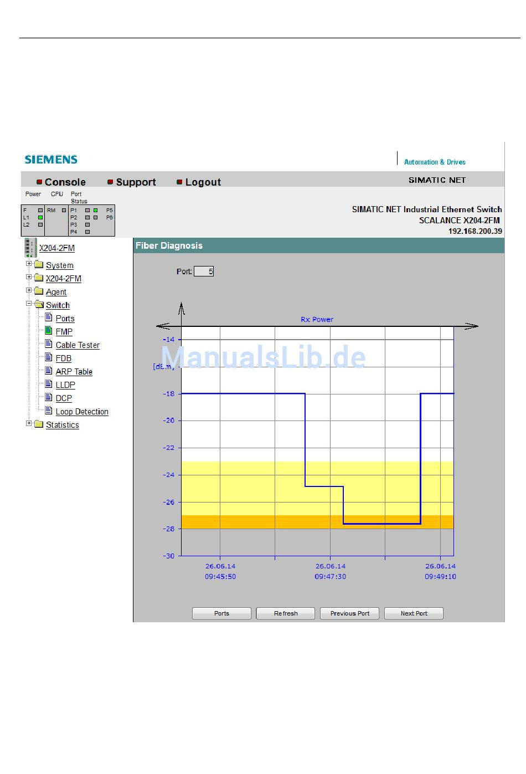The width and height of the screenshot is (526, 774).
Task: Click the 192.168.200.39 IP address text
Action: [x=475, y=232]
